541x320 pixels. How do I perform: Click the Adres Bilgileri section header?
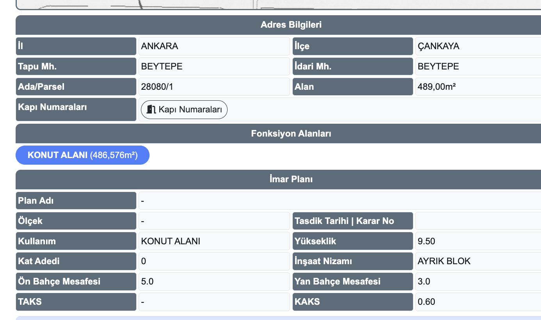point(291,25)
